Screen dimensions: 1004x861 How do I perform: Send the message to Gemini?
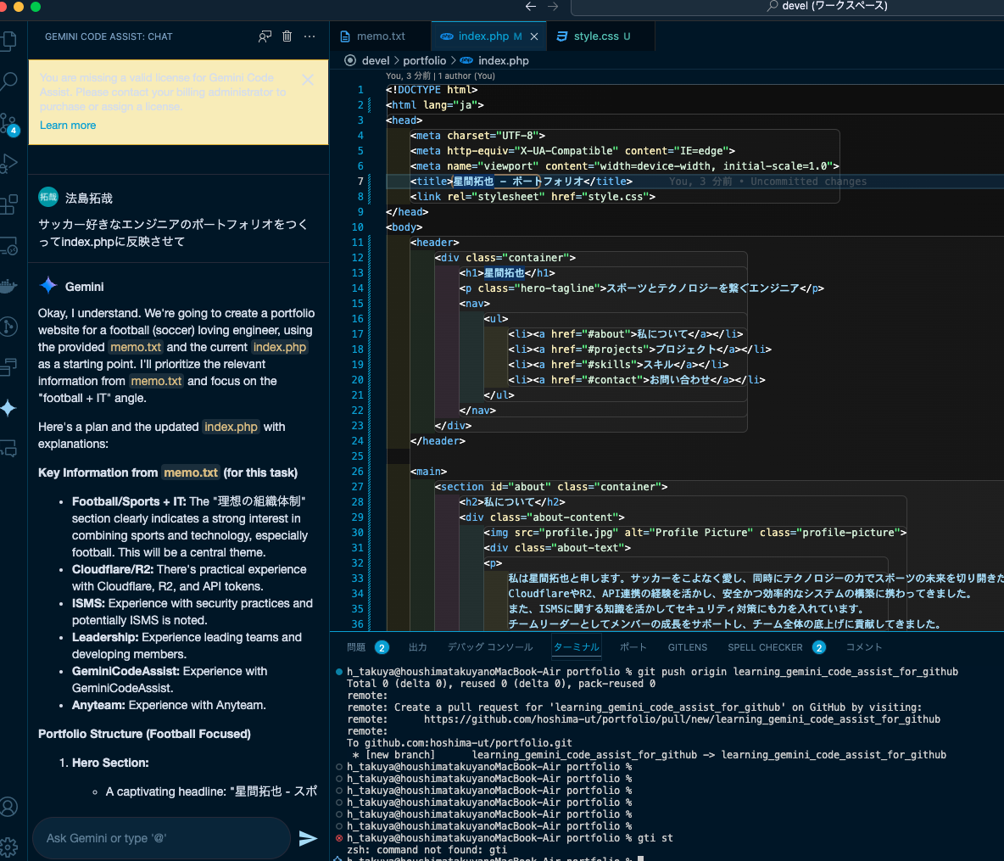pos(308,838)
